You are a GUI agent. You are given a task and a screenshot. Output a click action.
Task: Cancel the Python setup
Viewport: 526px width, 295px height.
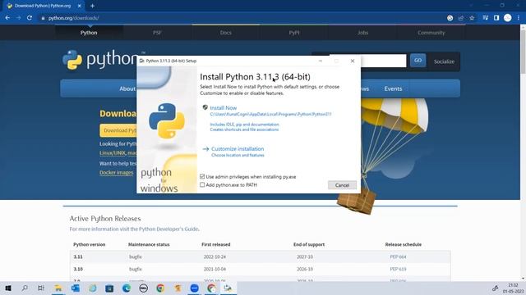click(342, 185)
